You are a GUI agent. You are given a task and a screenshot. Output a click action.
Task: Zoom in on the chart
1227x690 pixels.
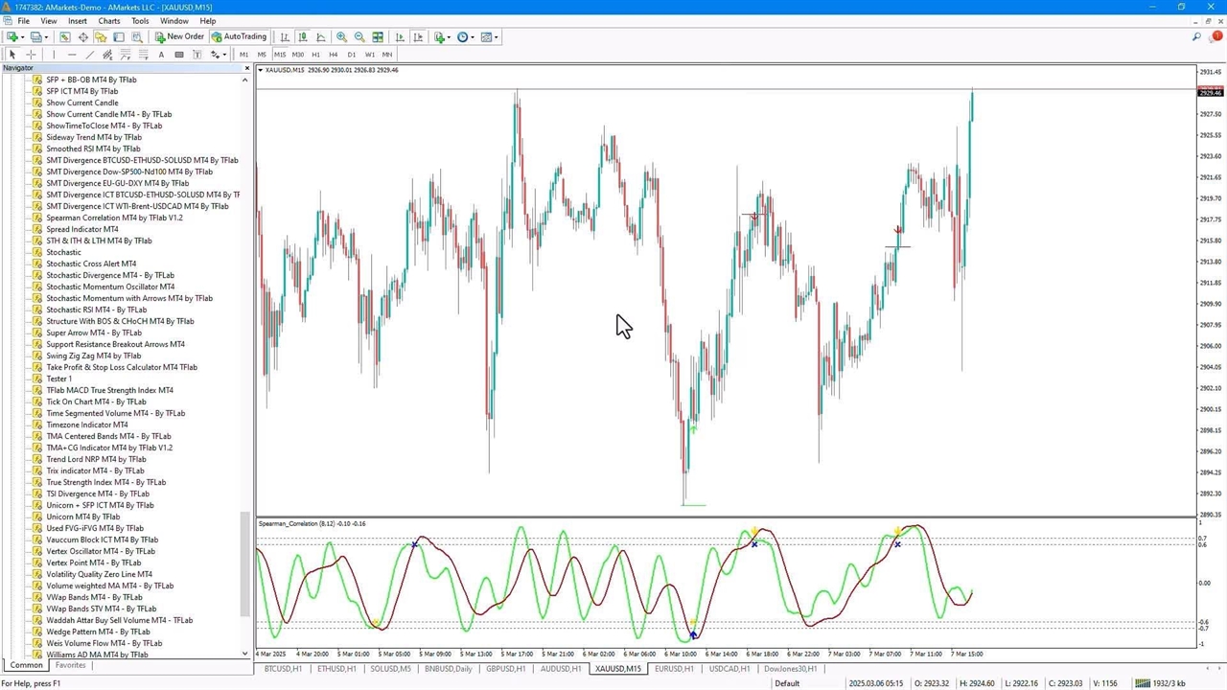tap(341, 37)
